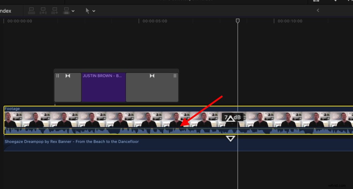
Task: Click the playhead handle on ruler
Action: [x=238, y=21]
